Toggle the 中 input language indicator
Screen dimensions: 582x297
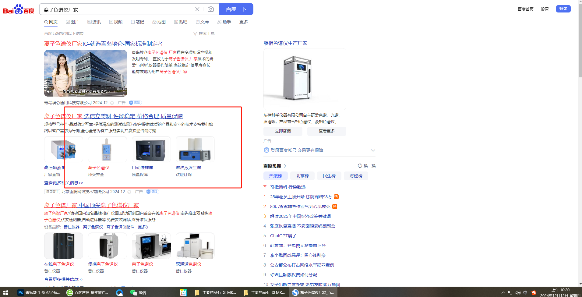point(525,293)
